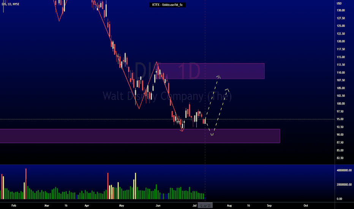This screenshot has width=354, height=209.
Task: Click the May label on time axis
Action: click(122, 206)
